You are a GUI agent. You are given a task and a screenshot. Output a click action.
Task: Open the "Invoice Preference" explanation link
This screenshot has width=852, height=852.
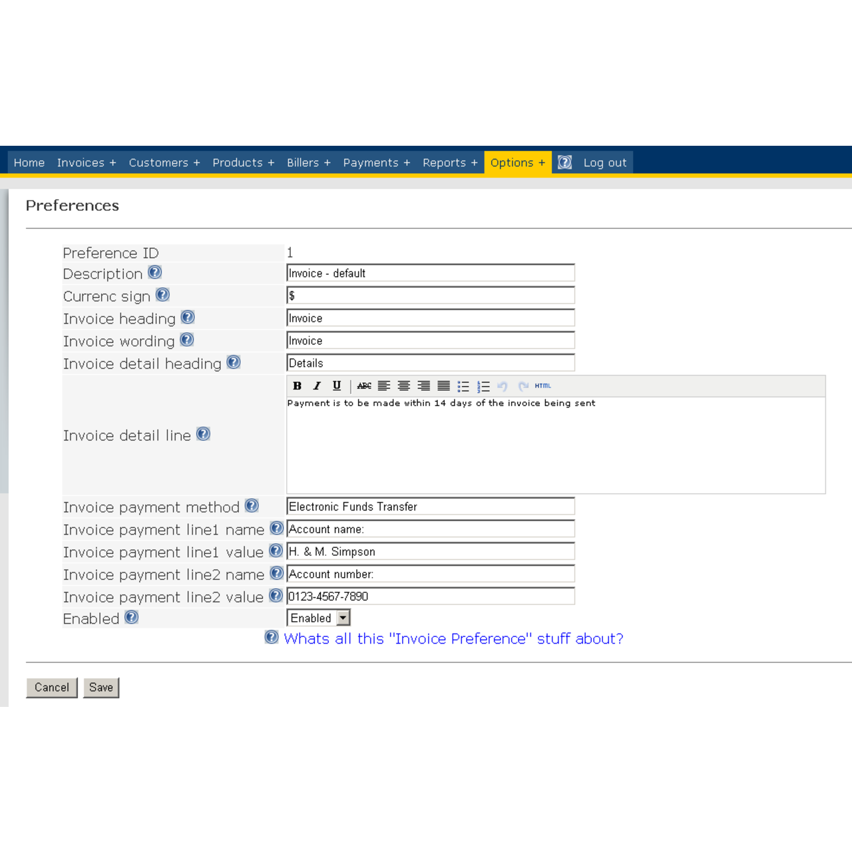click(453, 639)
